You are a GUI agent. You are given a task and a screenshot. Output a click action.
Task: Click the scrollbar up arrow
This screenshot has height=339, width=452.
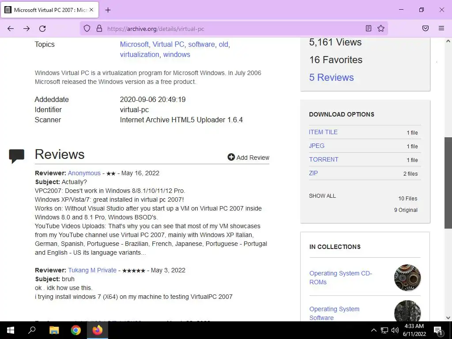click(448, 41)
